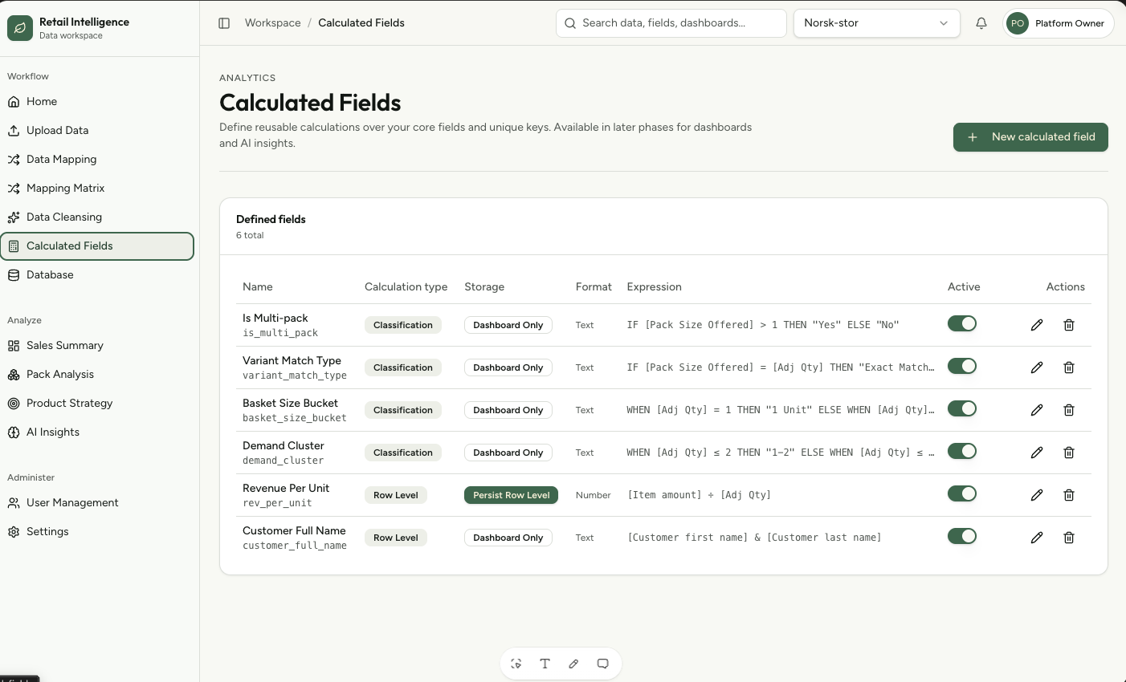The image size is (1126, 682).
Task: Click the Customer first name & last name expression
Action: coord(754,538)
